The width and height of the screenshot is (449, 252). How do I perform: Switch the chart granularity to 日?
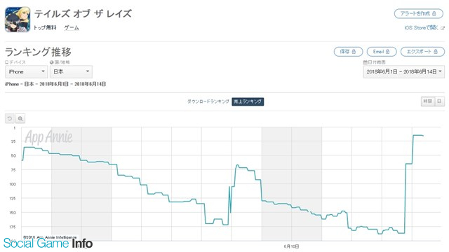440,101
